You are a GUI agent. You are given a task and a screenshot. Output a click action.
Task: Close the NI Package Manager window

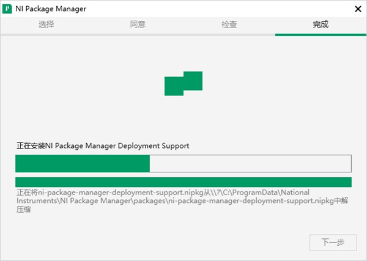tap(357, 9)
